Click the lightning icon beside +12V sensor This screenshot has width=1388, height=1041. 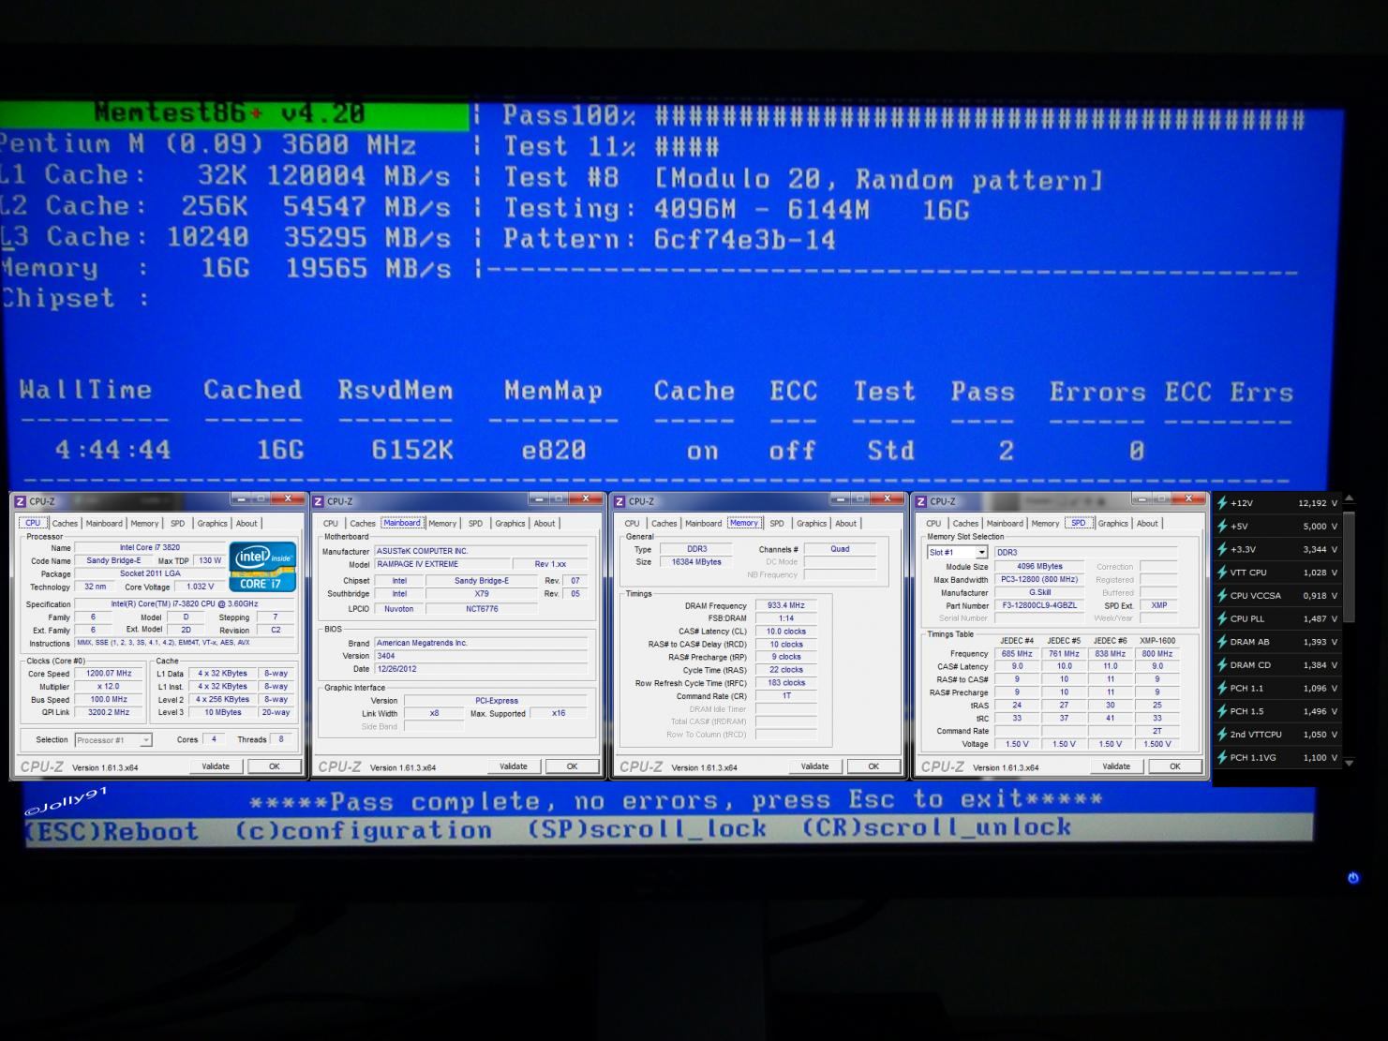(x=1222, y=503)
